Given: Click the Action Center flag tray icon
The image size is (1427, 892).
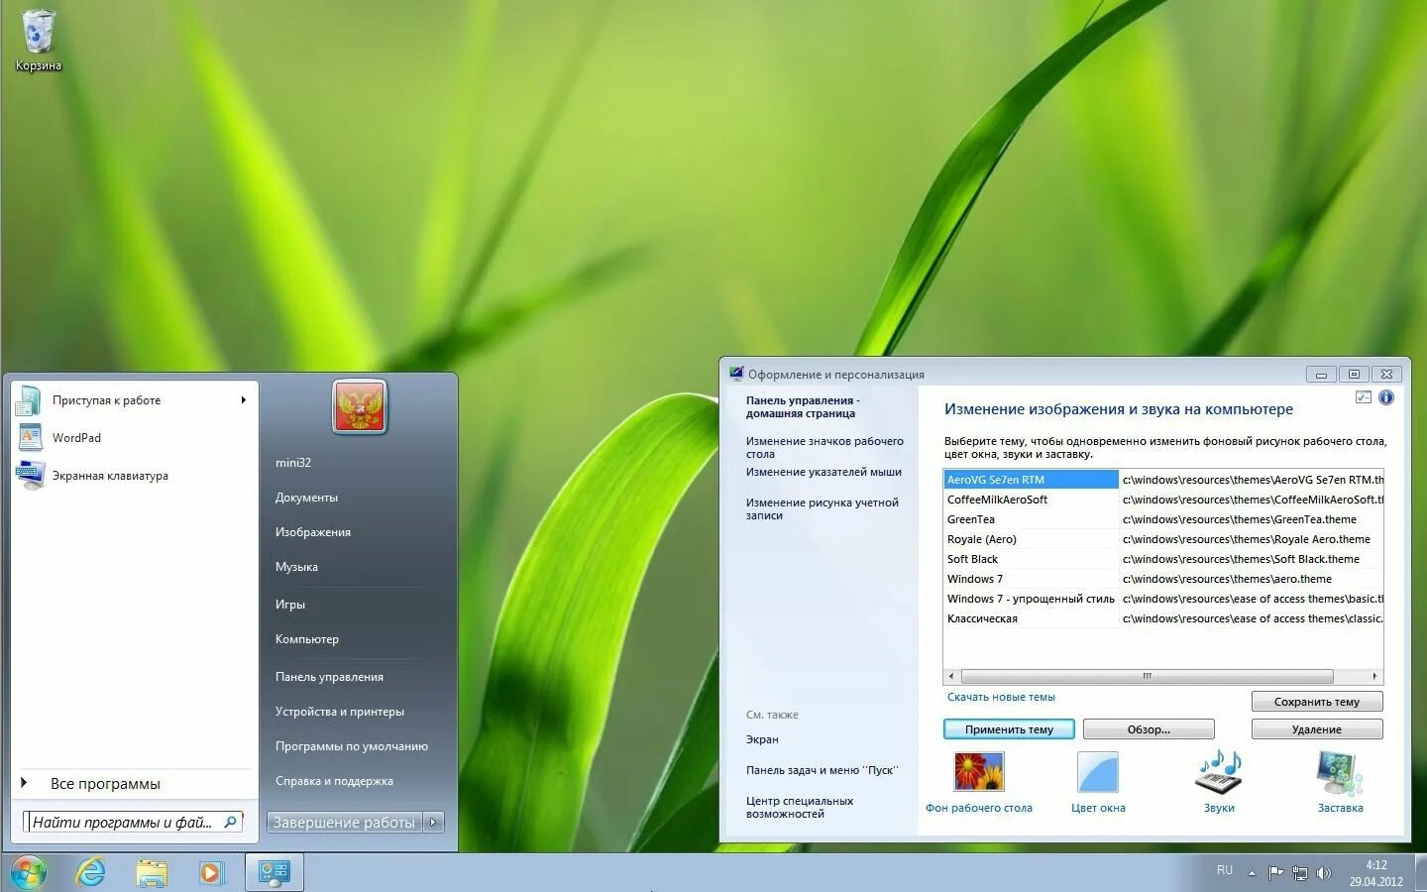Looking at the screenshot, I should pyautogui.click(x=1275, y=873).
